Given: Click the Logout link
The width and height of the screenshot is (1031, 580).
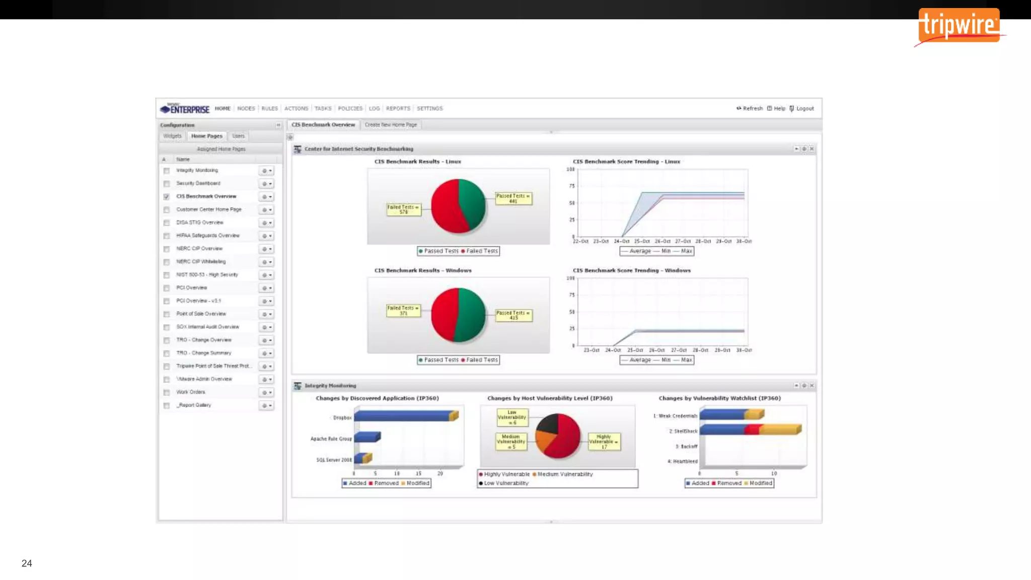Looking at the screenshot, I should click(804, 109).
